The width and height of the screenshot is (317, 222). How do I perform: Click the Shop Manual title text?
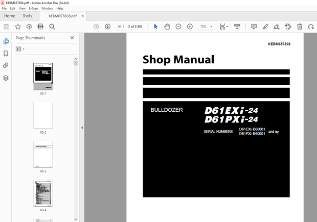[x=178, y=60]
